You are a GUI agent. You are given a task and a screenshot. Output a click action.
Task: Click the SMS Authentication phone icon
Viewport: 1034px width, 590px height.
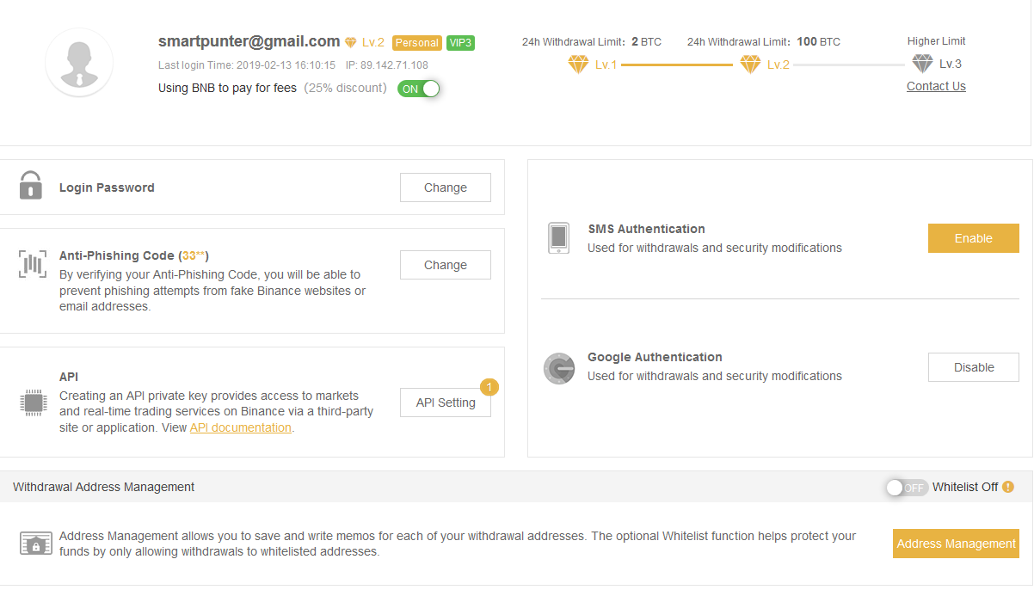click(558, 238)
